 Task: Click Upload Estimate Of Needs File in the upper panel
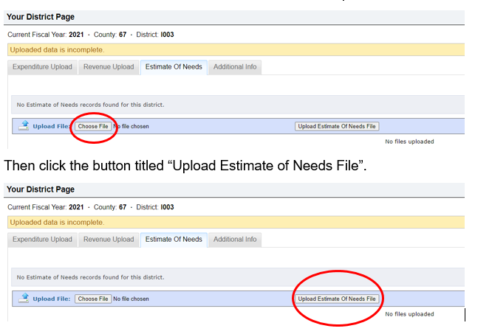point(337,126)
